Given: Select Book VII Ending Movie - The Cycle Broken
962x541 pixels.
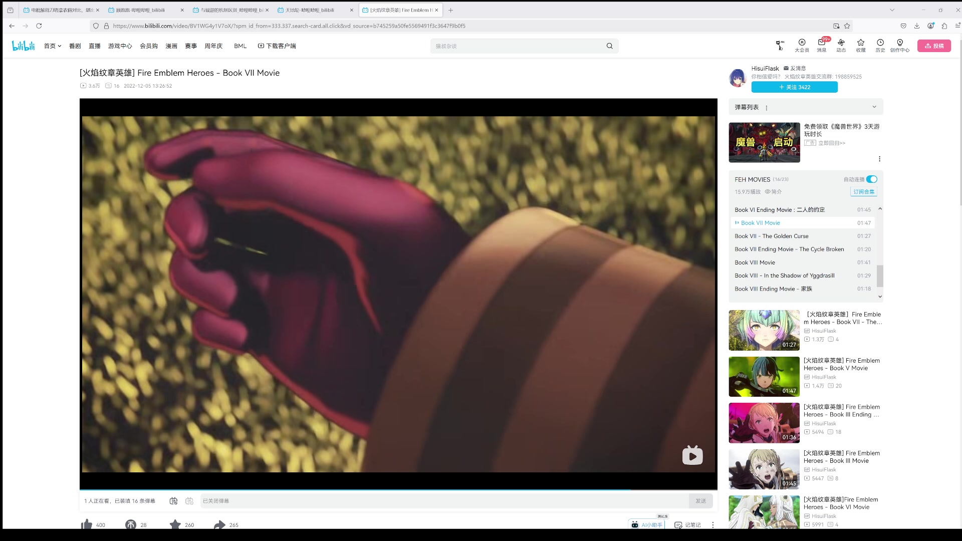Looking at the screenshot, I should pos(803,249).
